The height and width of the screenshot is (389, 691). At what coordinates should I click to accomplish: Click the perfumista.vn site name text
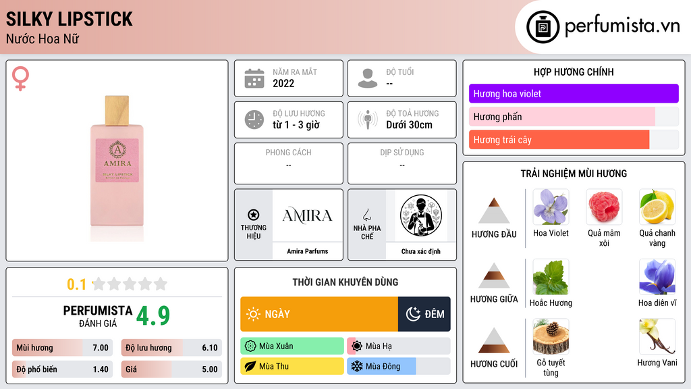pos(622,26)
